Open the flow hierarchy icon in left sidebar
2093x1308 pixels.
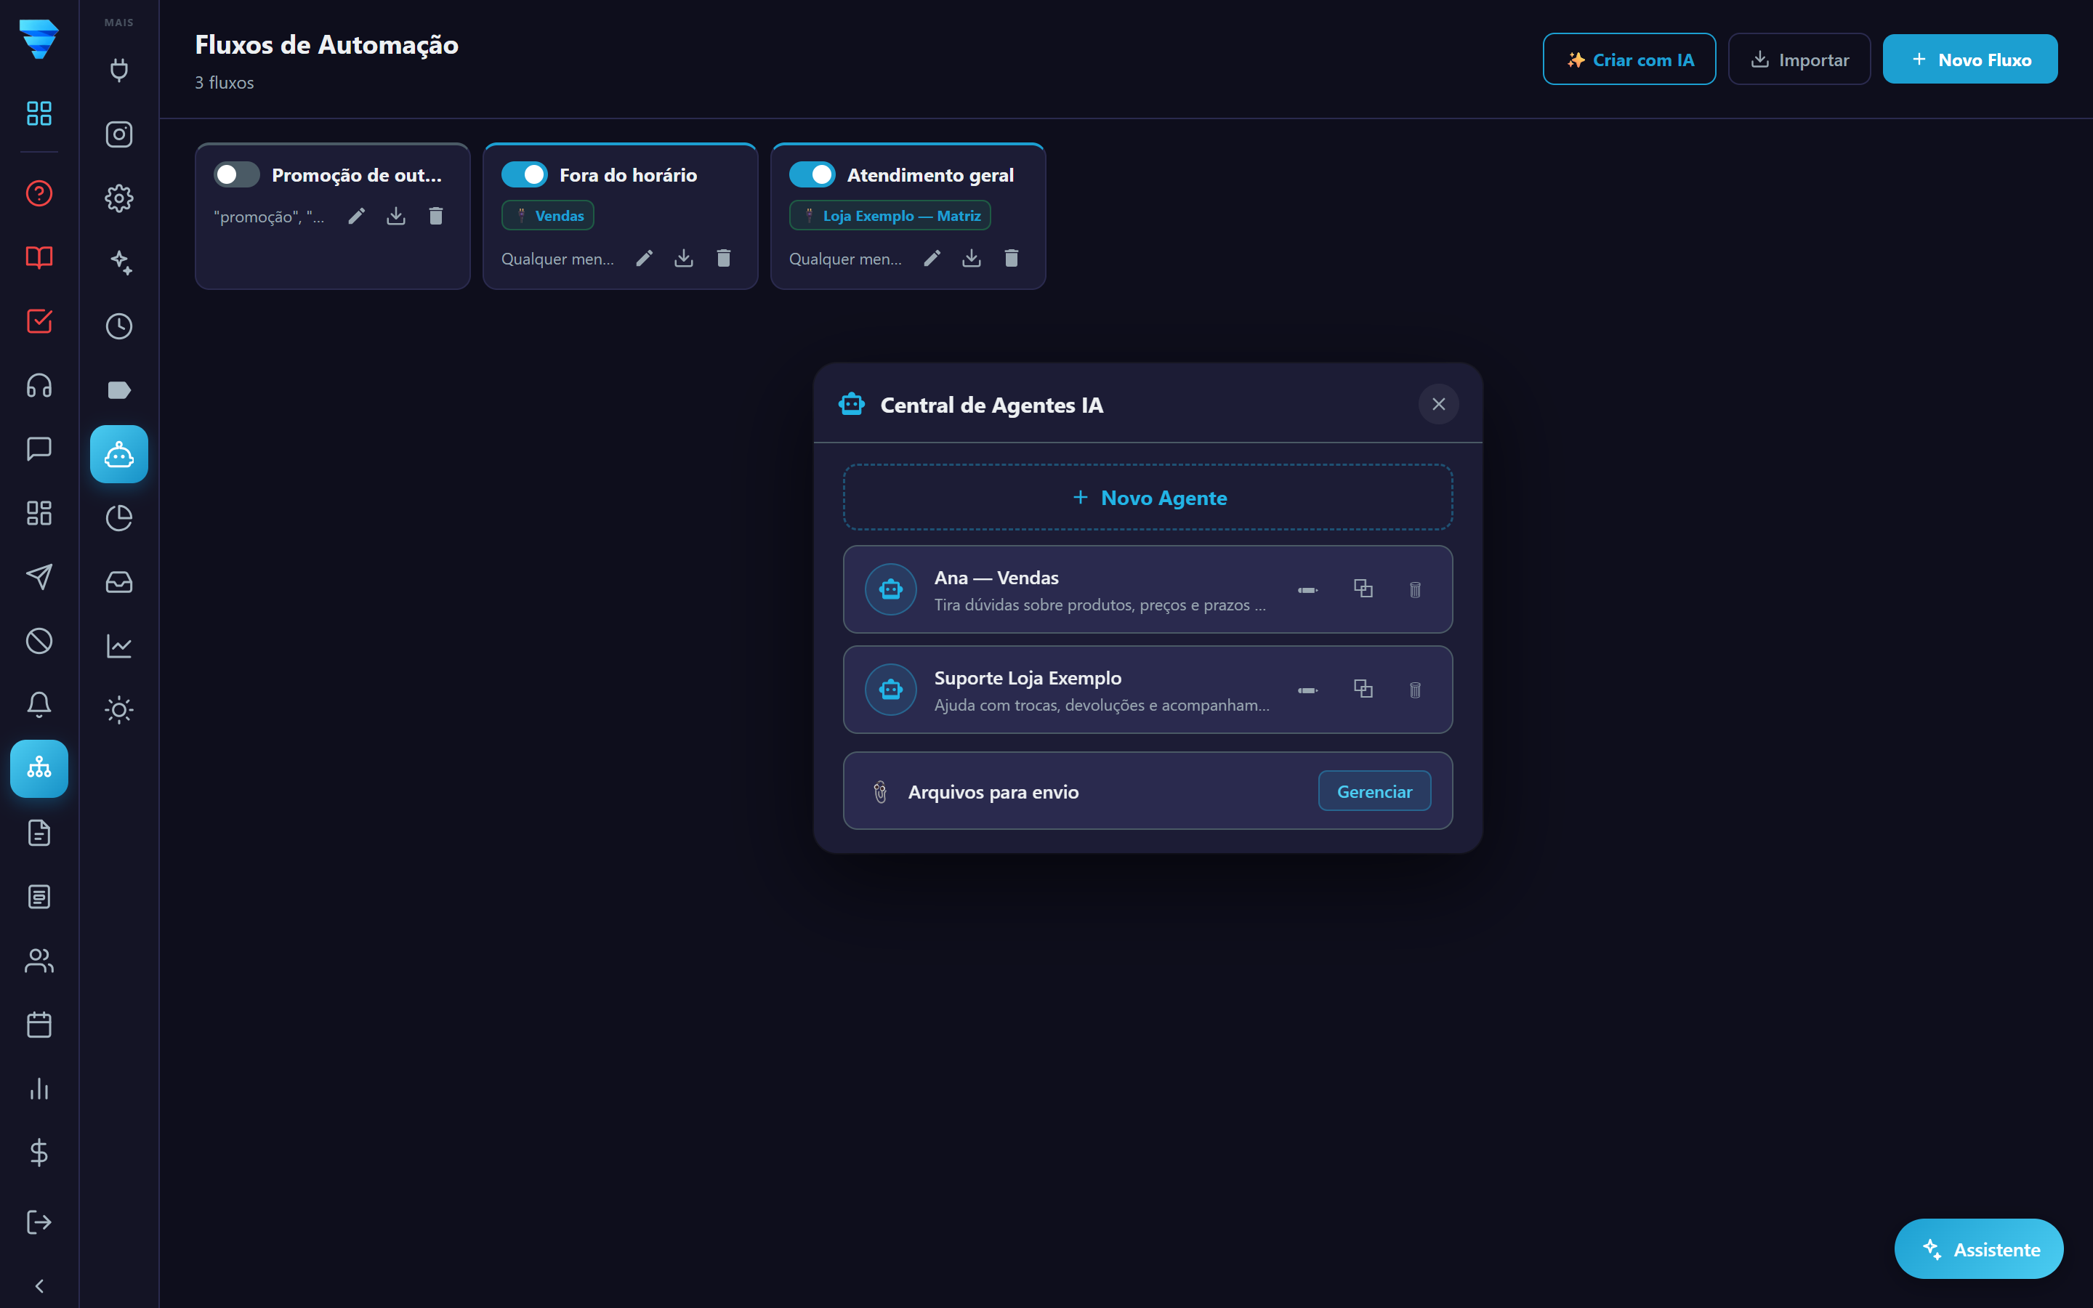39,768
